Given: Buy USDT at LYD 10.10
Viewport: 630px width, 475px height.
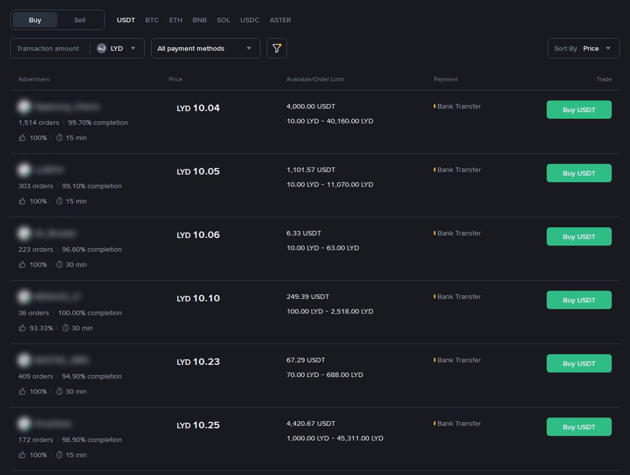Looking at the screenshot, I should coord(579,300).
